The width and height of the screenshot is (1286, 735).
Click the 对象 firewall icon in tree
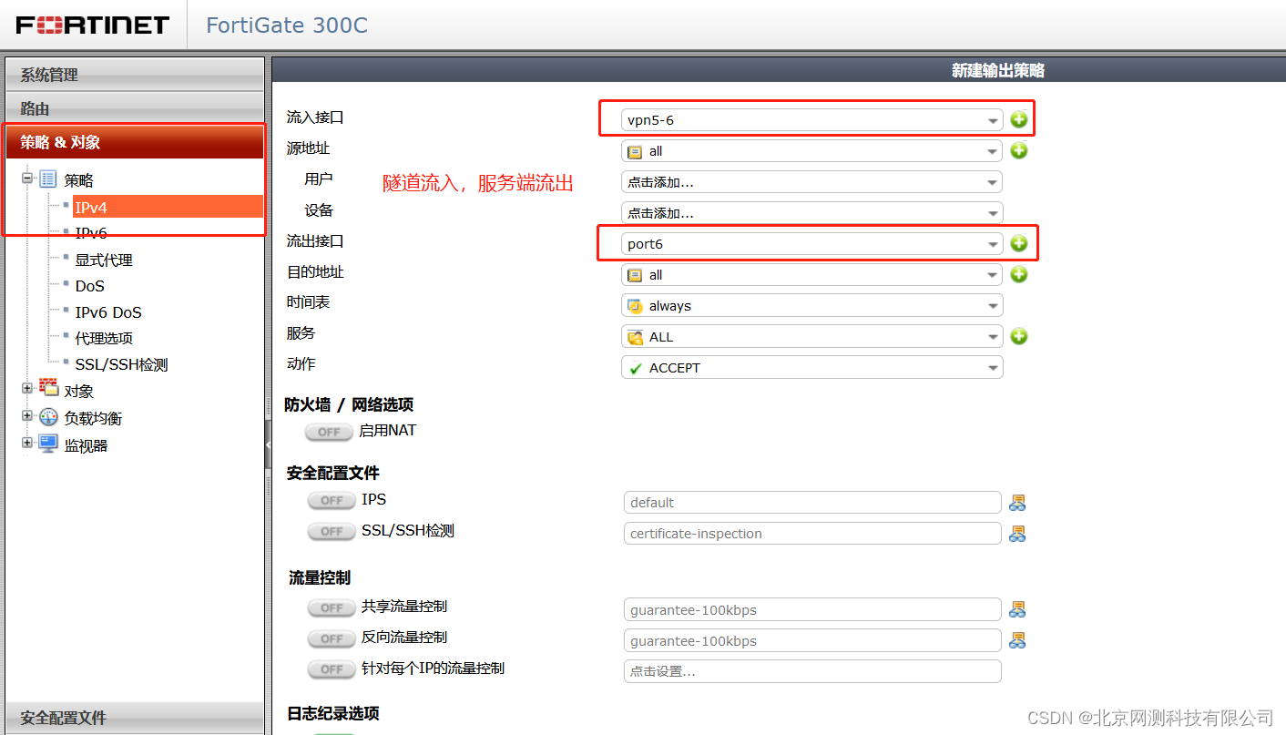[48, 388]
